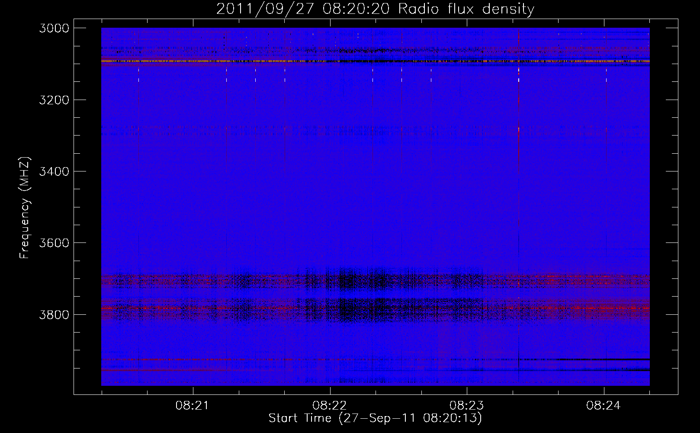700x433 pixels.
Task: Click the 3400 frequency tick label
Action: pyautogui.click(x=54, y=171)
